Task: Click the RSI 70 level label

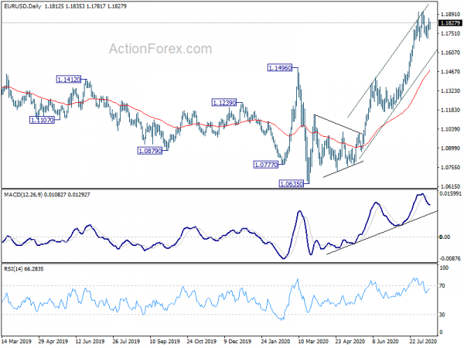Action: (442, 286)
